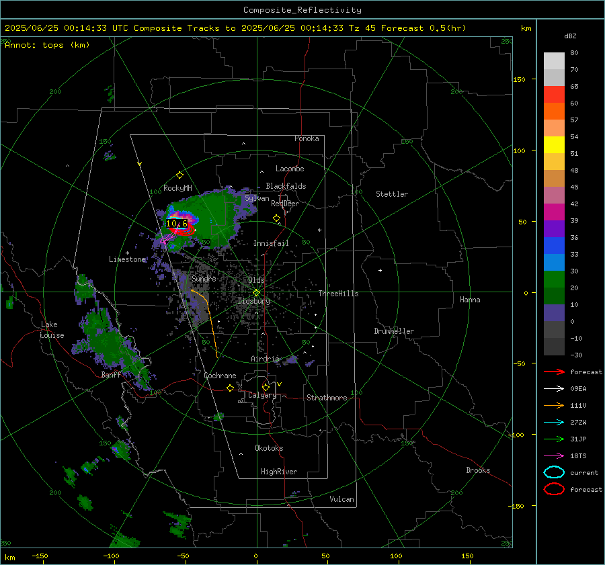The image size is (605, 565).
Task: Click the white 09EA track arrow
Action: pos(554,389)
